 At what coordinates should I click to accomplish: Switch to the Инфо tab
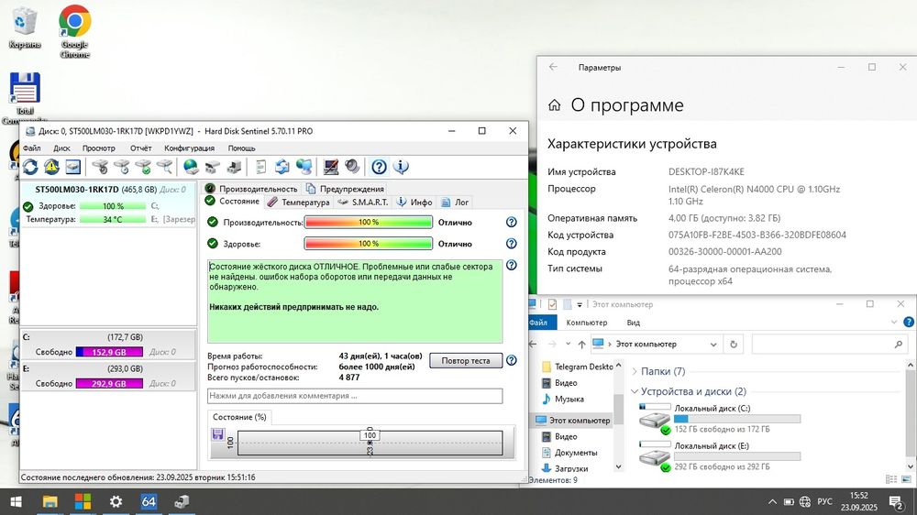click(x=414, y=203)
